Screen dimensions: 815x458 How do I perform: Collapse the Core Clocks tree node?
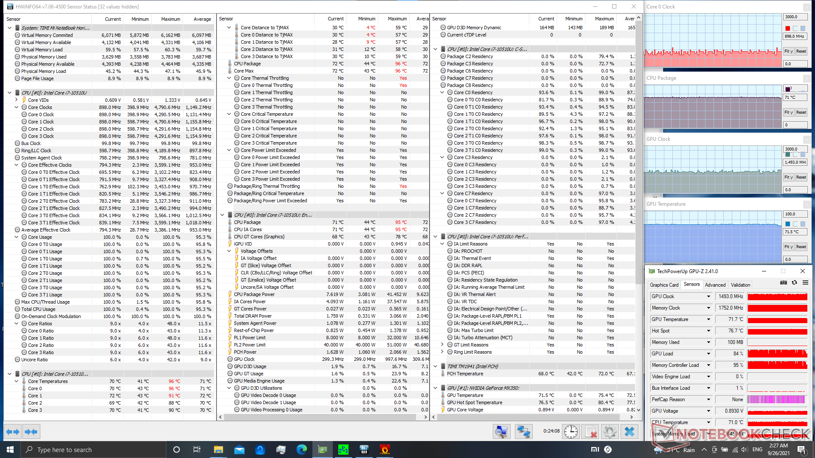point(17,107)
